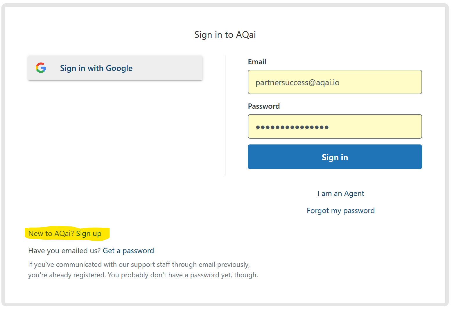Click the Email field label
Screen dimensions: 452x311
tap(257, 62)
